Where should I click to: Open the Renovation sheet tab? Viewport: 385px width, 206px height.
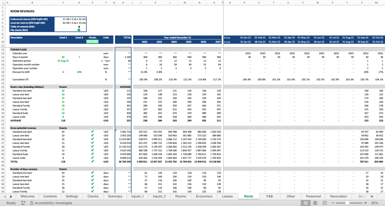(338, 196)
